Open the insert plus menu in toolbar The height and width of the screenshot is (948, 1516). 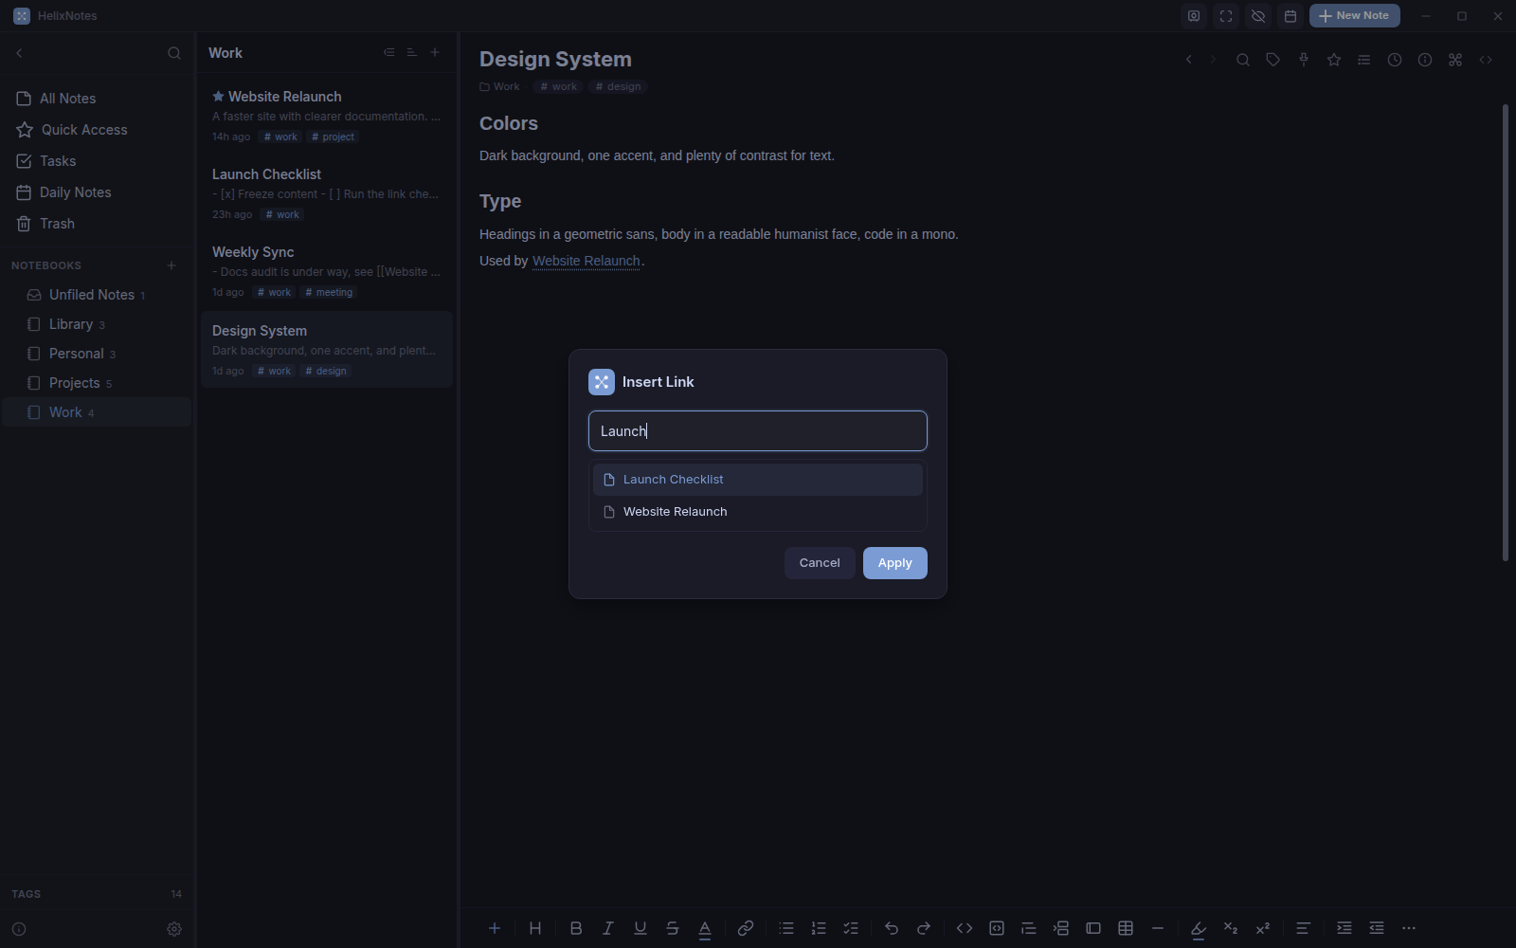(495, 928)
